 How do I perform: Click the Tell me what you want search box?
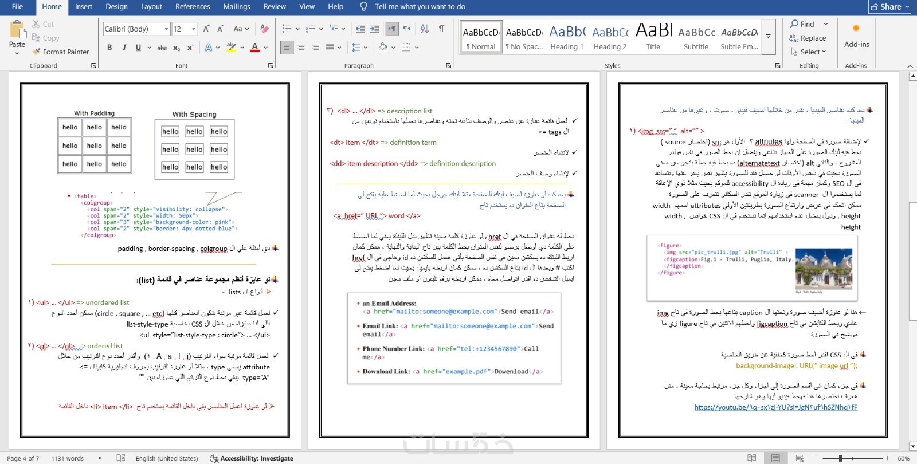[420, 7]
